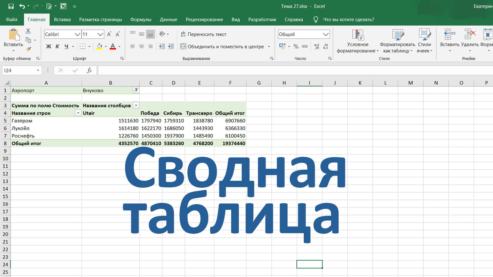Apply bold formatting with the Ж icon
Screen dimensions: 493x277
(48, 46)
